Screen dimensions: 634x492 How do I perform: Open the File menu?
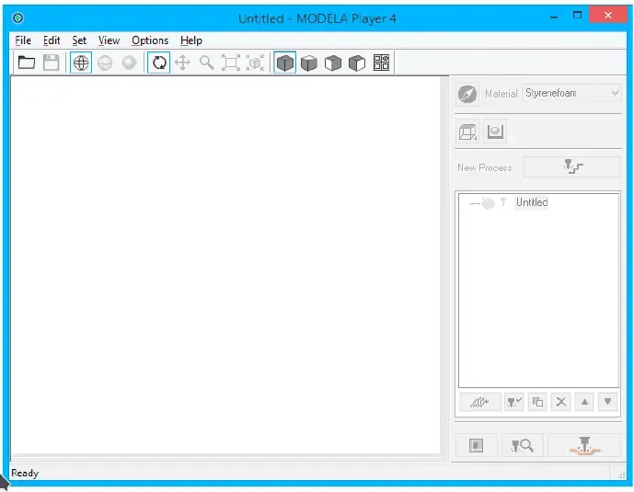pos(23,40)
